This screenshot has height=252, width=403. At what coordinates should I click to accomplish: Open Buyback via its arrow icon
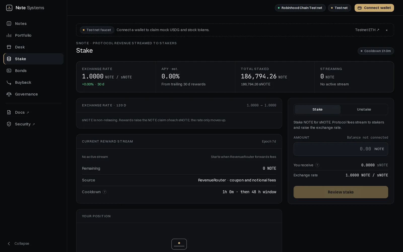pos(9,82)
